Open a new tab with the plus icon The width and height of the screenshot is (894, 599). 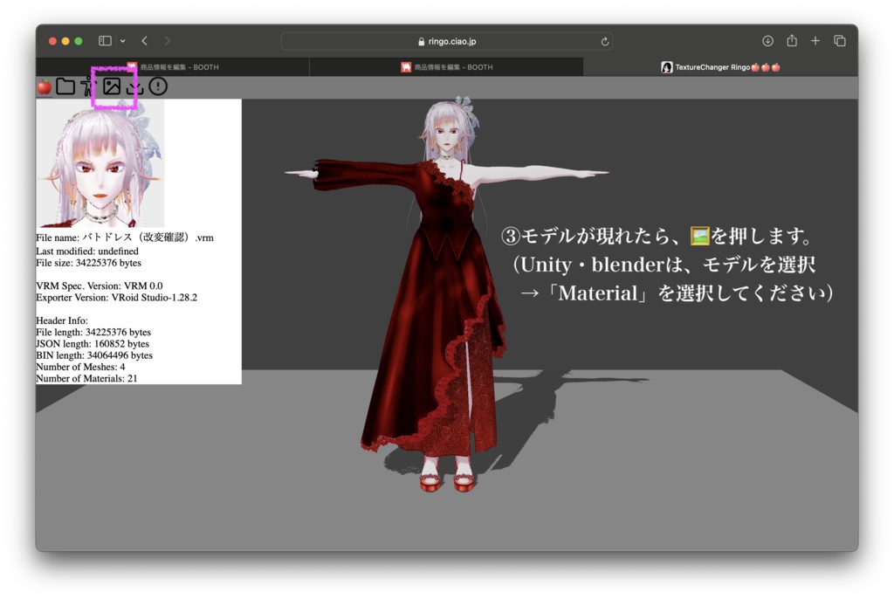tap(815, 40)
